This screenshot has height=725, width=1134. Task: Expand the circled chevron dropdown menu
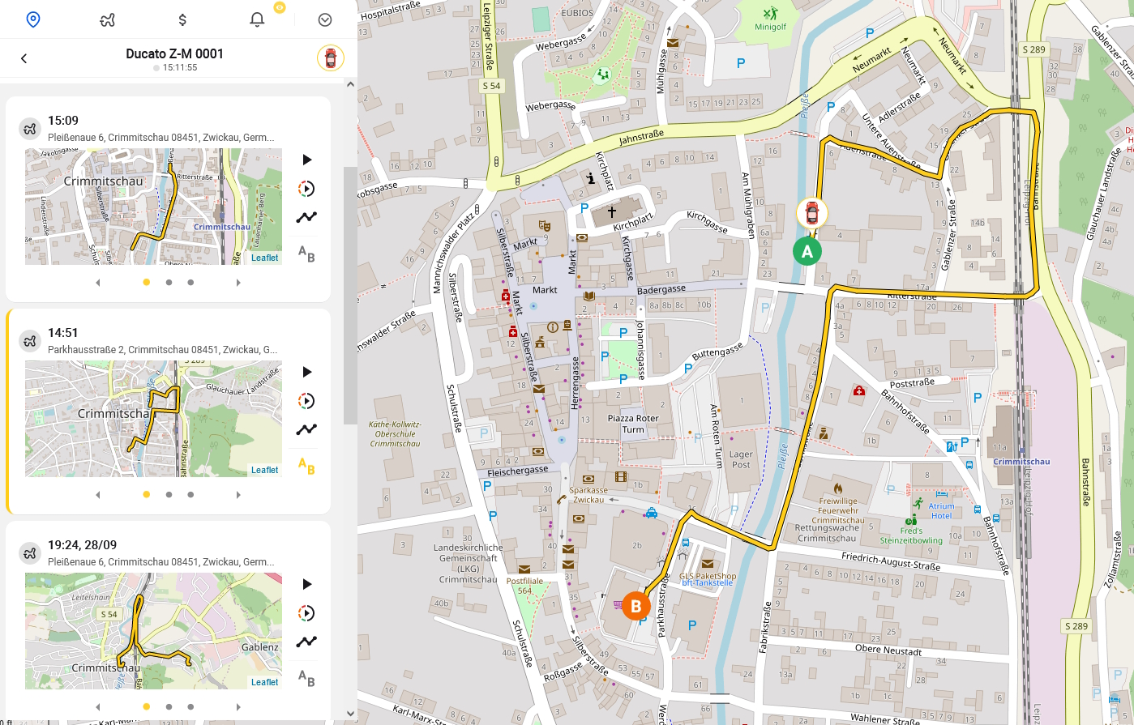click(x=325, y=19)
